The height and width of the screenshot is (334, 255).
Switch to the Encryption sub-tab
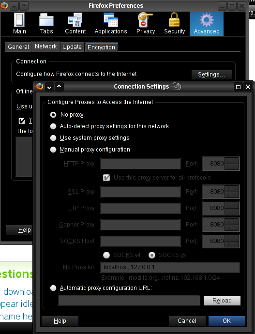(101, 47)
